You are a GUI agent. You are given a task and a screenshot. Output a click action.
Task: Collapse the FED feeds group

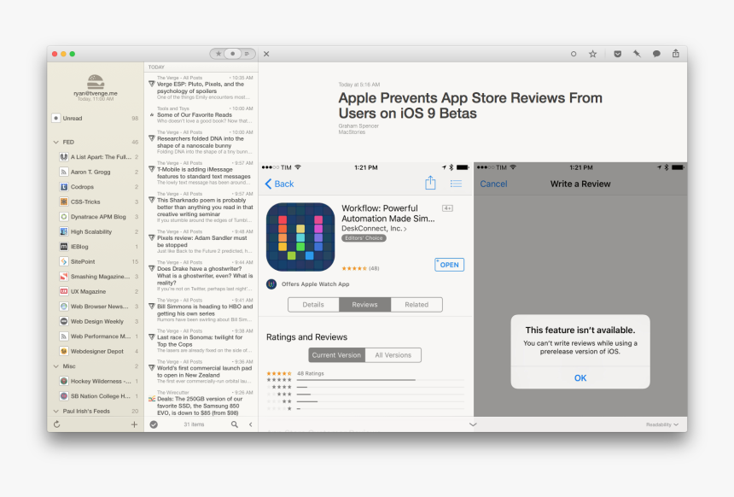coord(55,142)
